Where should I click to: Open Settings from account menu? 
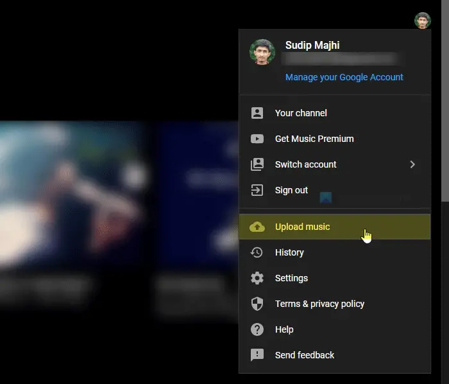[x=335, y=278]
